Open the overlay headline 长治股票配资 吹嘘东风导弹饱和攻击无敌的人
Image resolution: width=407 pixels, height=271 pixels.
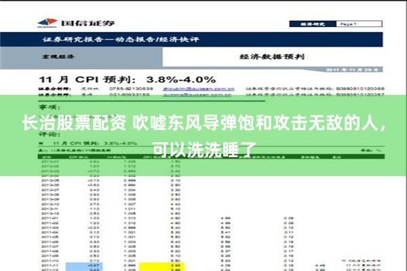click(204, 123)
